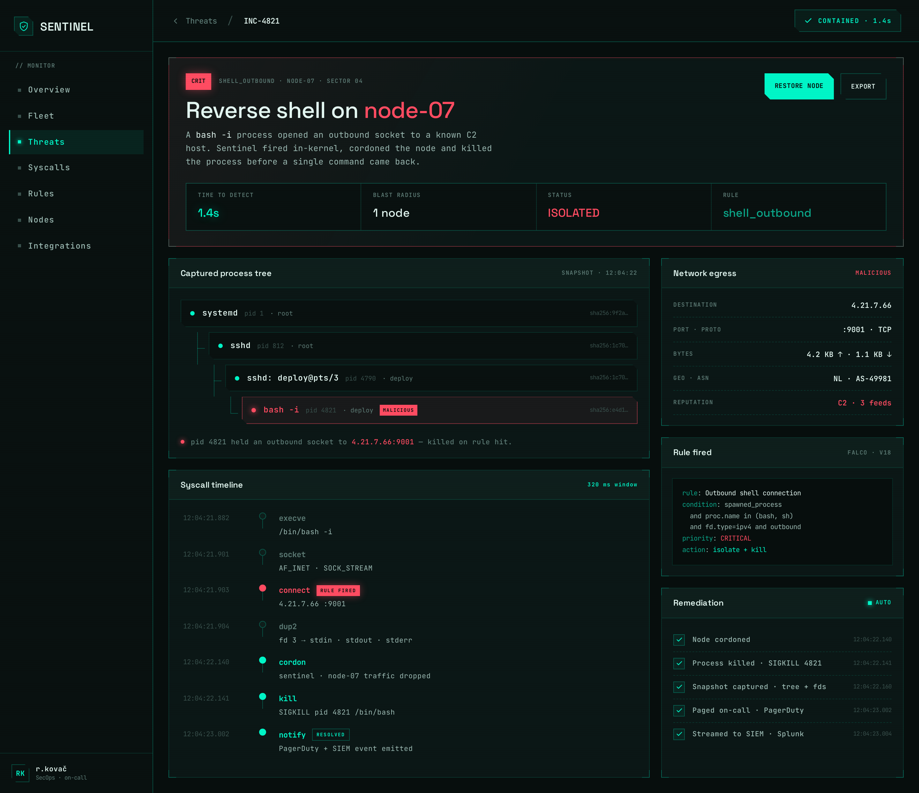The width and height of the screenshot is (919, 793).
Task: Open the Fleet section
Action: (76, 116)
